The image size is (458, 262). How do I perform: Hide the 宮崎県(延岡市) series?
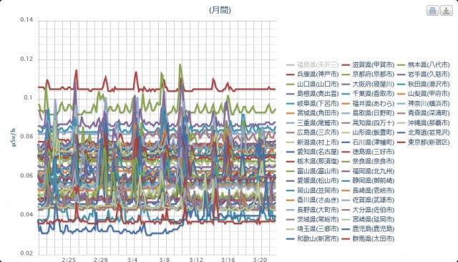click(368, 219)
